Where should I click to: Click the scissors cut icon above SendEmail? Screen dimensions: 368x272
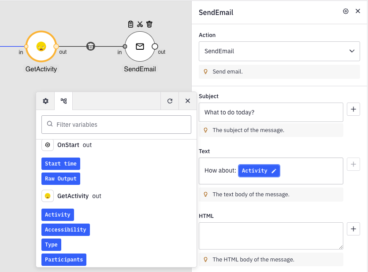[140, 24]
